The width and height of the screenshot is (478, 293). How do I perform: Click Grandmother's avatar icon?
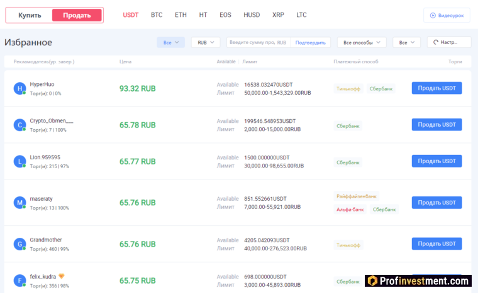tap(20, 244)
